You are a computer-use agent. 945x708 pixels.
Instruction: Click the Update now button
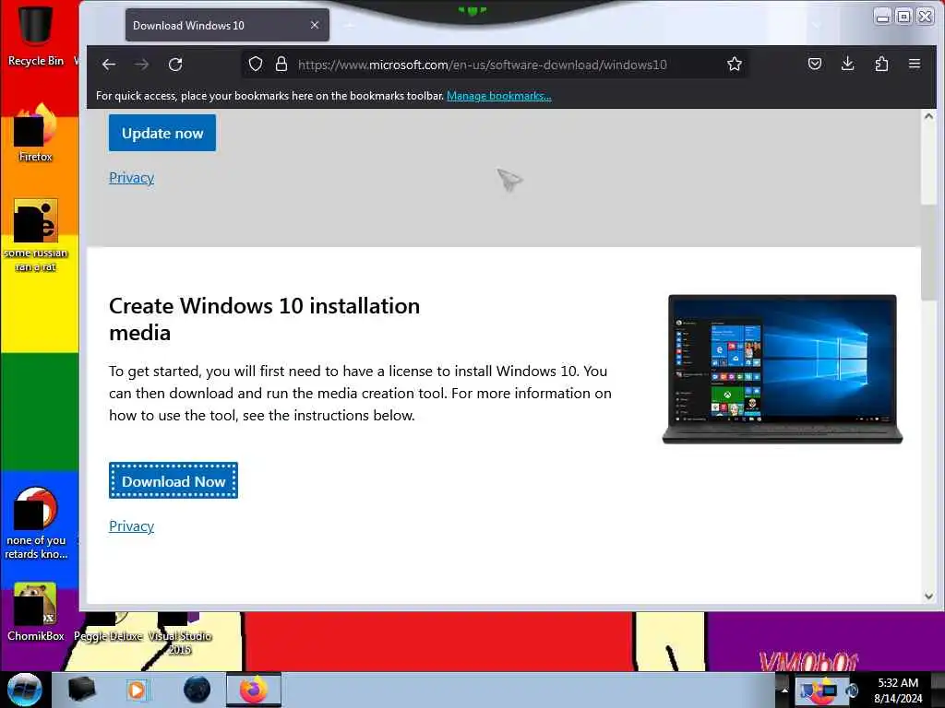[x=162, y=133]
